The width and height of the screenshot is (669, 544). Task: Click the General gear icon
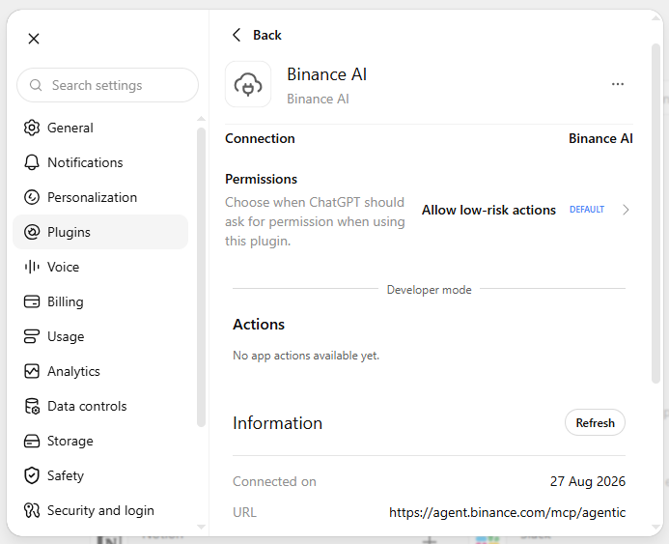point(32,128)
